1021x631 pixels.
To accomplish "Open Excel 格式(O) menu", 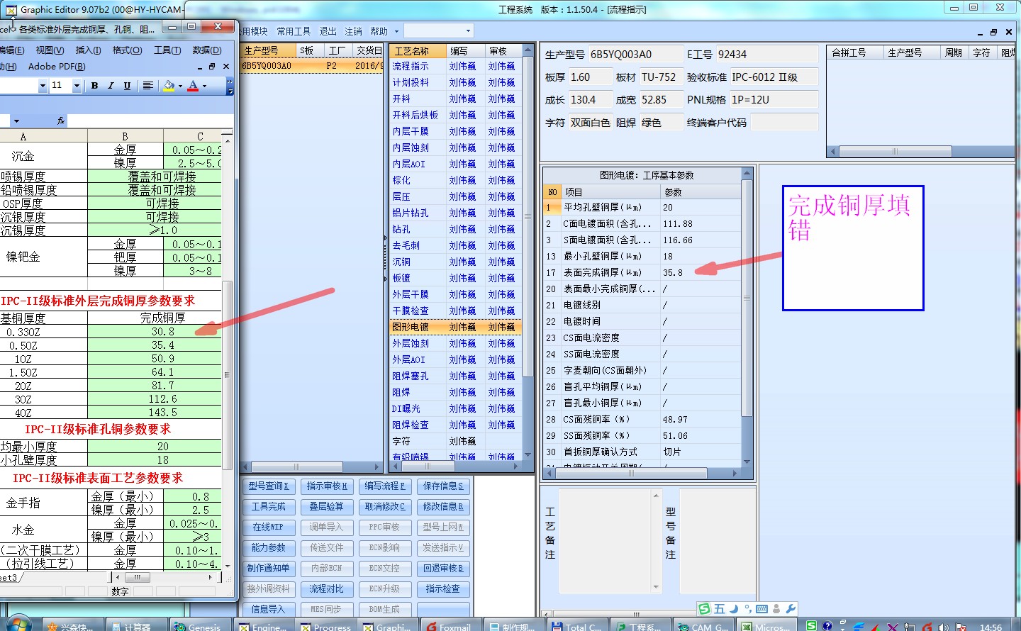I will pyautogui.click(x=127, y=50).
